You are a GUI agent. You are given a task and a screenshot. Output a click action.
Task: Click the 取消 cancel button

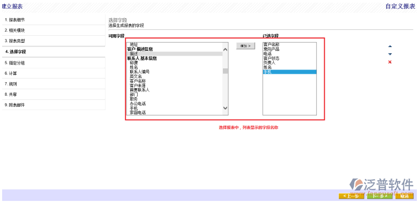(405, 196)
